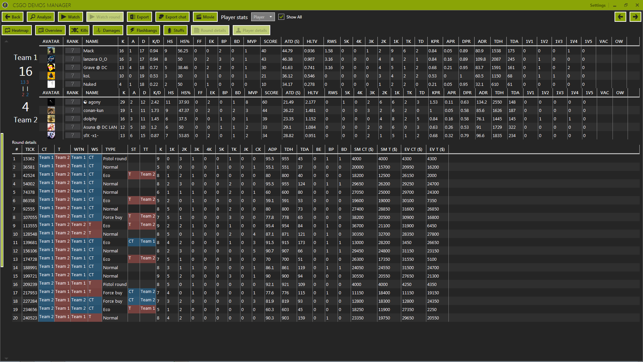Image resolution: width=643 pixels, height=362 pixels.
Task: Click Team 2 score 4
Action: [25, 107]
